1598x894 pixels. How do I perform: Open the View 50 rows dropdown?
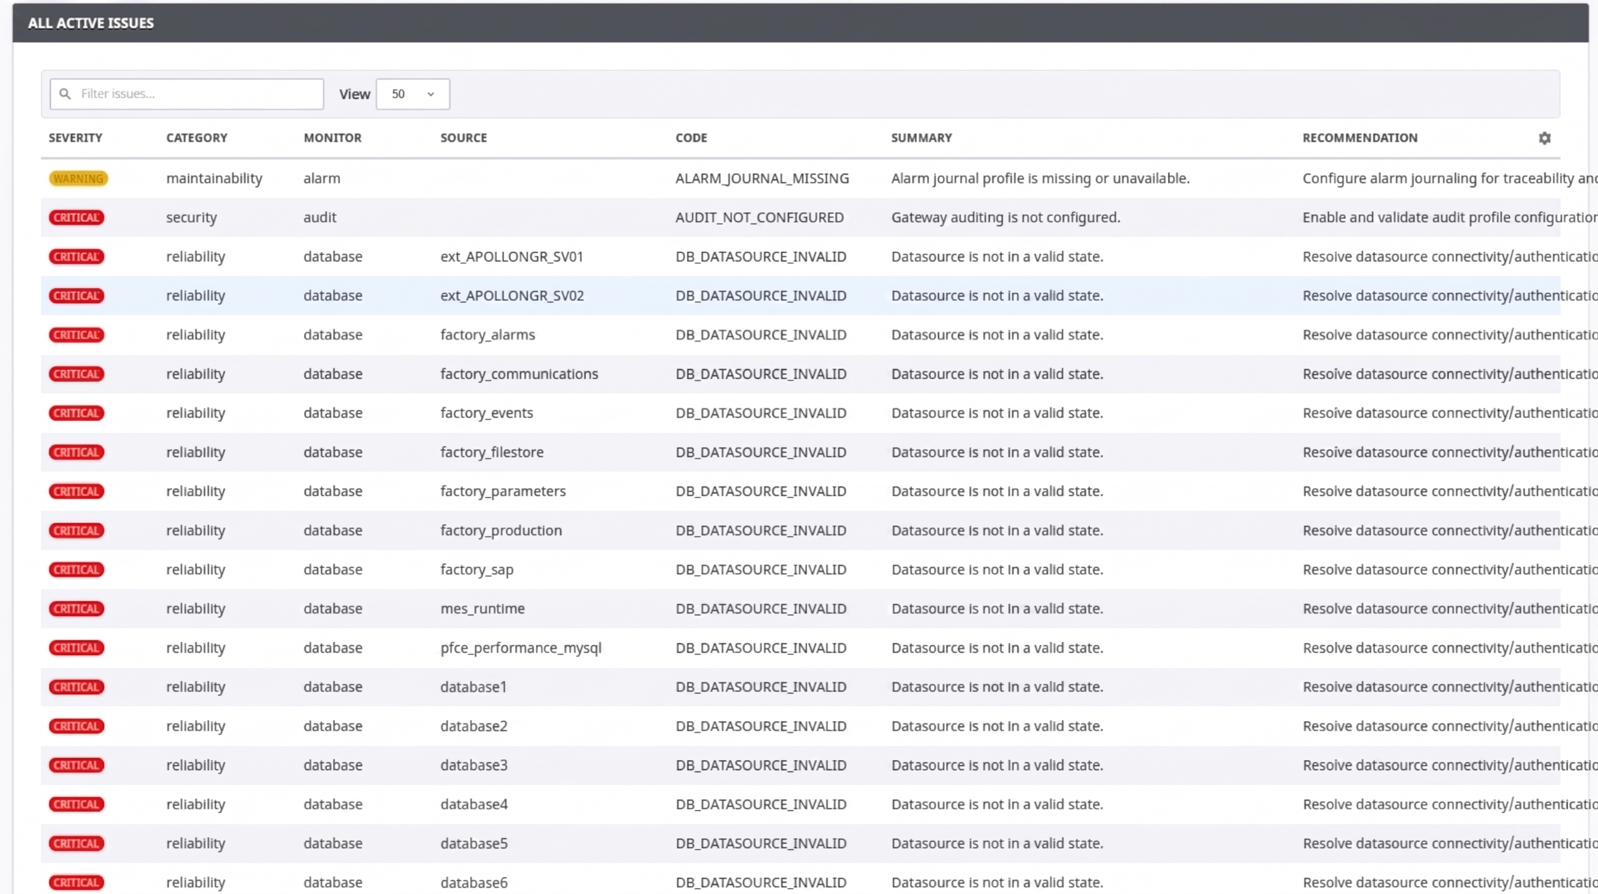coord(412,94)
